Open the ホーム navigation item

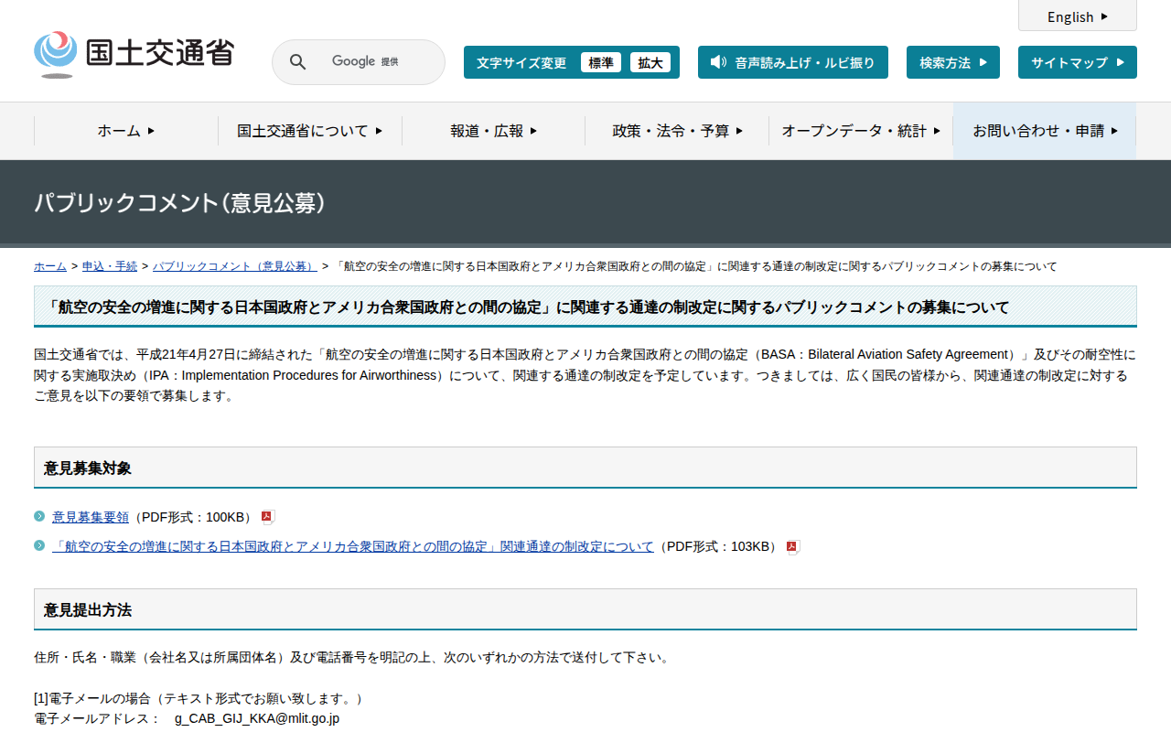pos(126,131)
